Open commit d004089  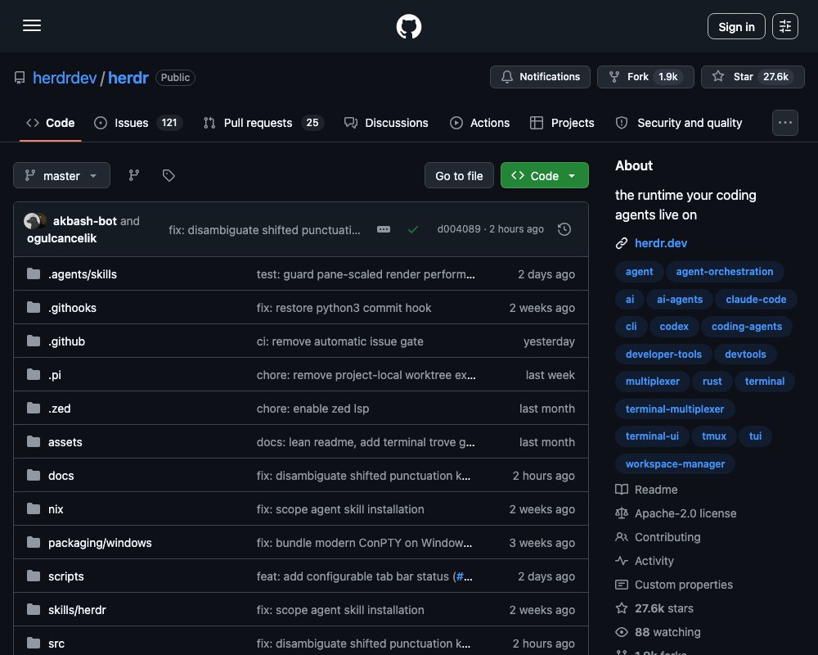click(x=459, y=228)
